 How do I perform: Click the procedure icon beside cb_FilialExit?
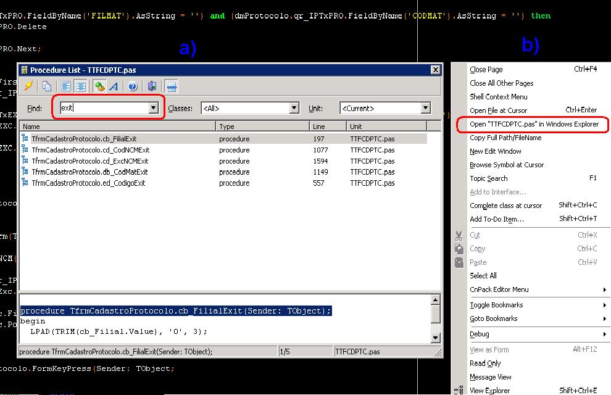click(25, 138)
